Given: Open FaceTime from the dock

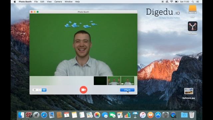Looking at the screenshot, I should click(x=112, y=115).
